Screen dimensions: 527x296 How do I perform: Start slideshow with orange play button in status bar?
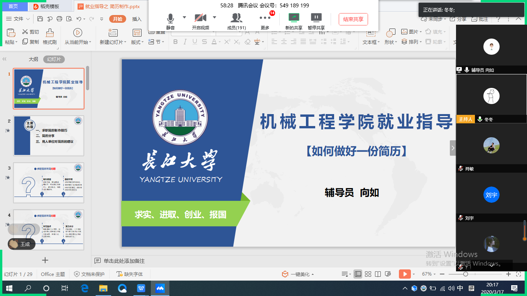point(404,274)
